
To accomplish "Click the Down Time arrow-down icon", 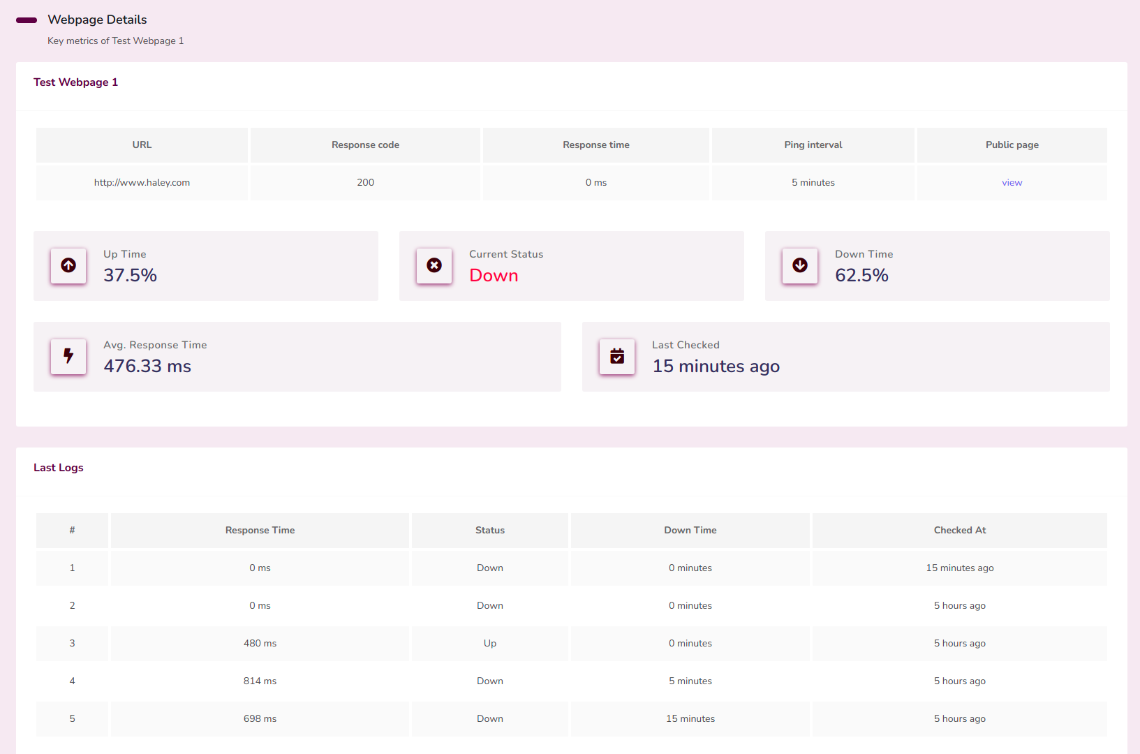I will tap(800, 265).
